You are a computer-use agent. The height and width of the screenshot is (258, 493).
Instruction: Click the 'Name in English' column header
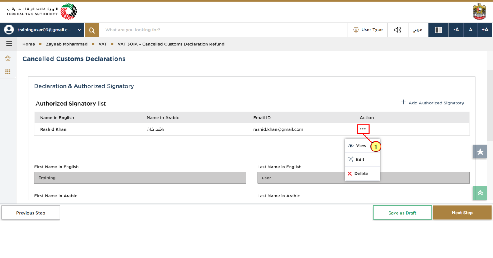click(x=57, y=118)
